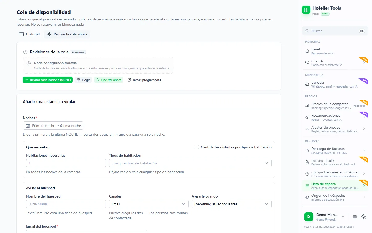Viewport: 372px width, 233px height.
Task: Click the bar chart icon for Precios de la competencia
Action: coord(307,106)
